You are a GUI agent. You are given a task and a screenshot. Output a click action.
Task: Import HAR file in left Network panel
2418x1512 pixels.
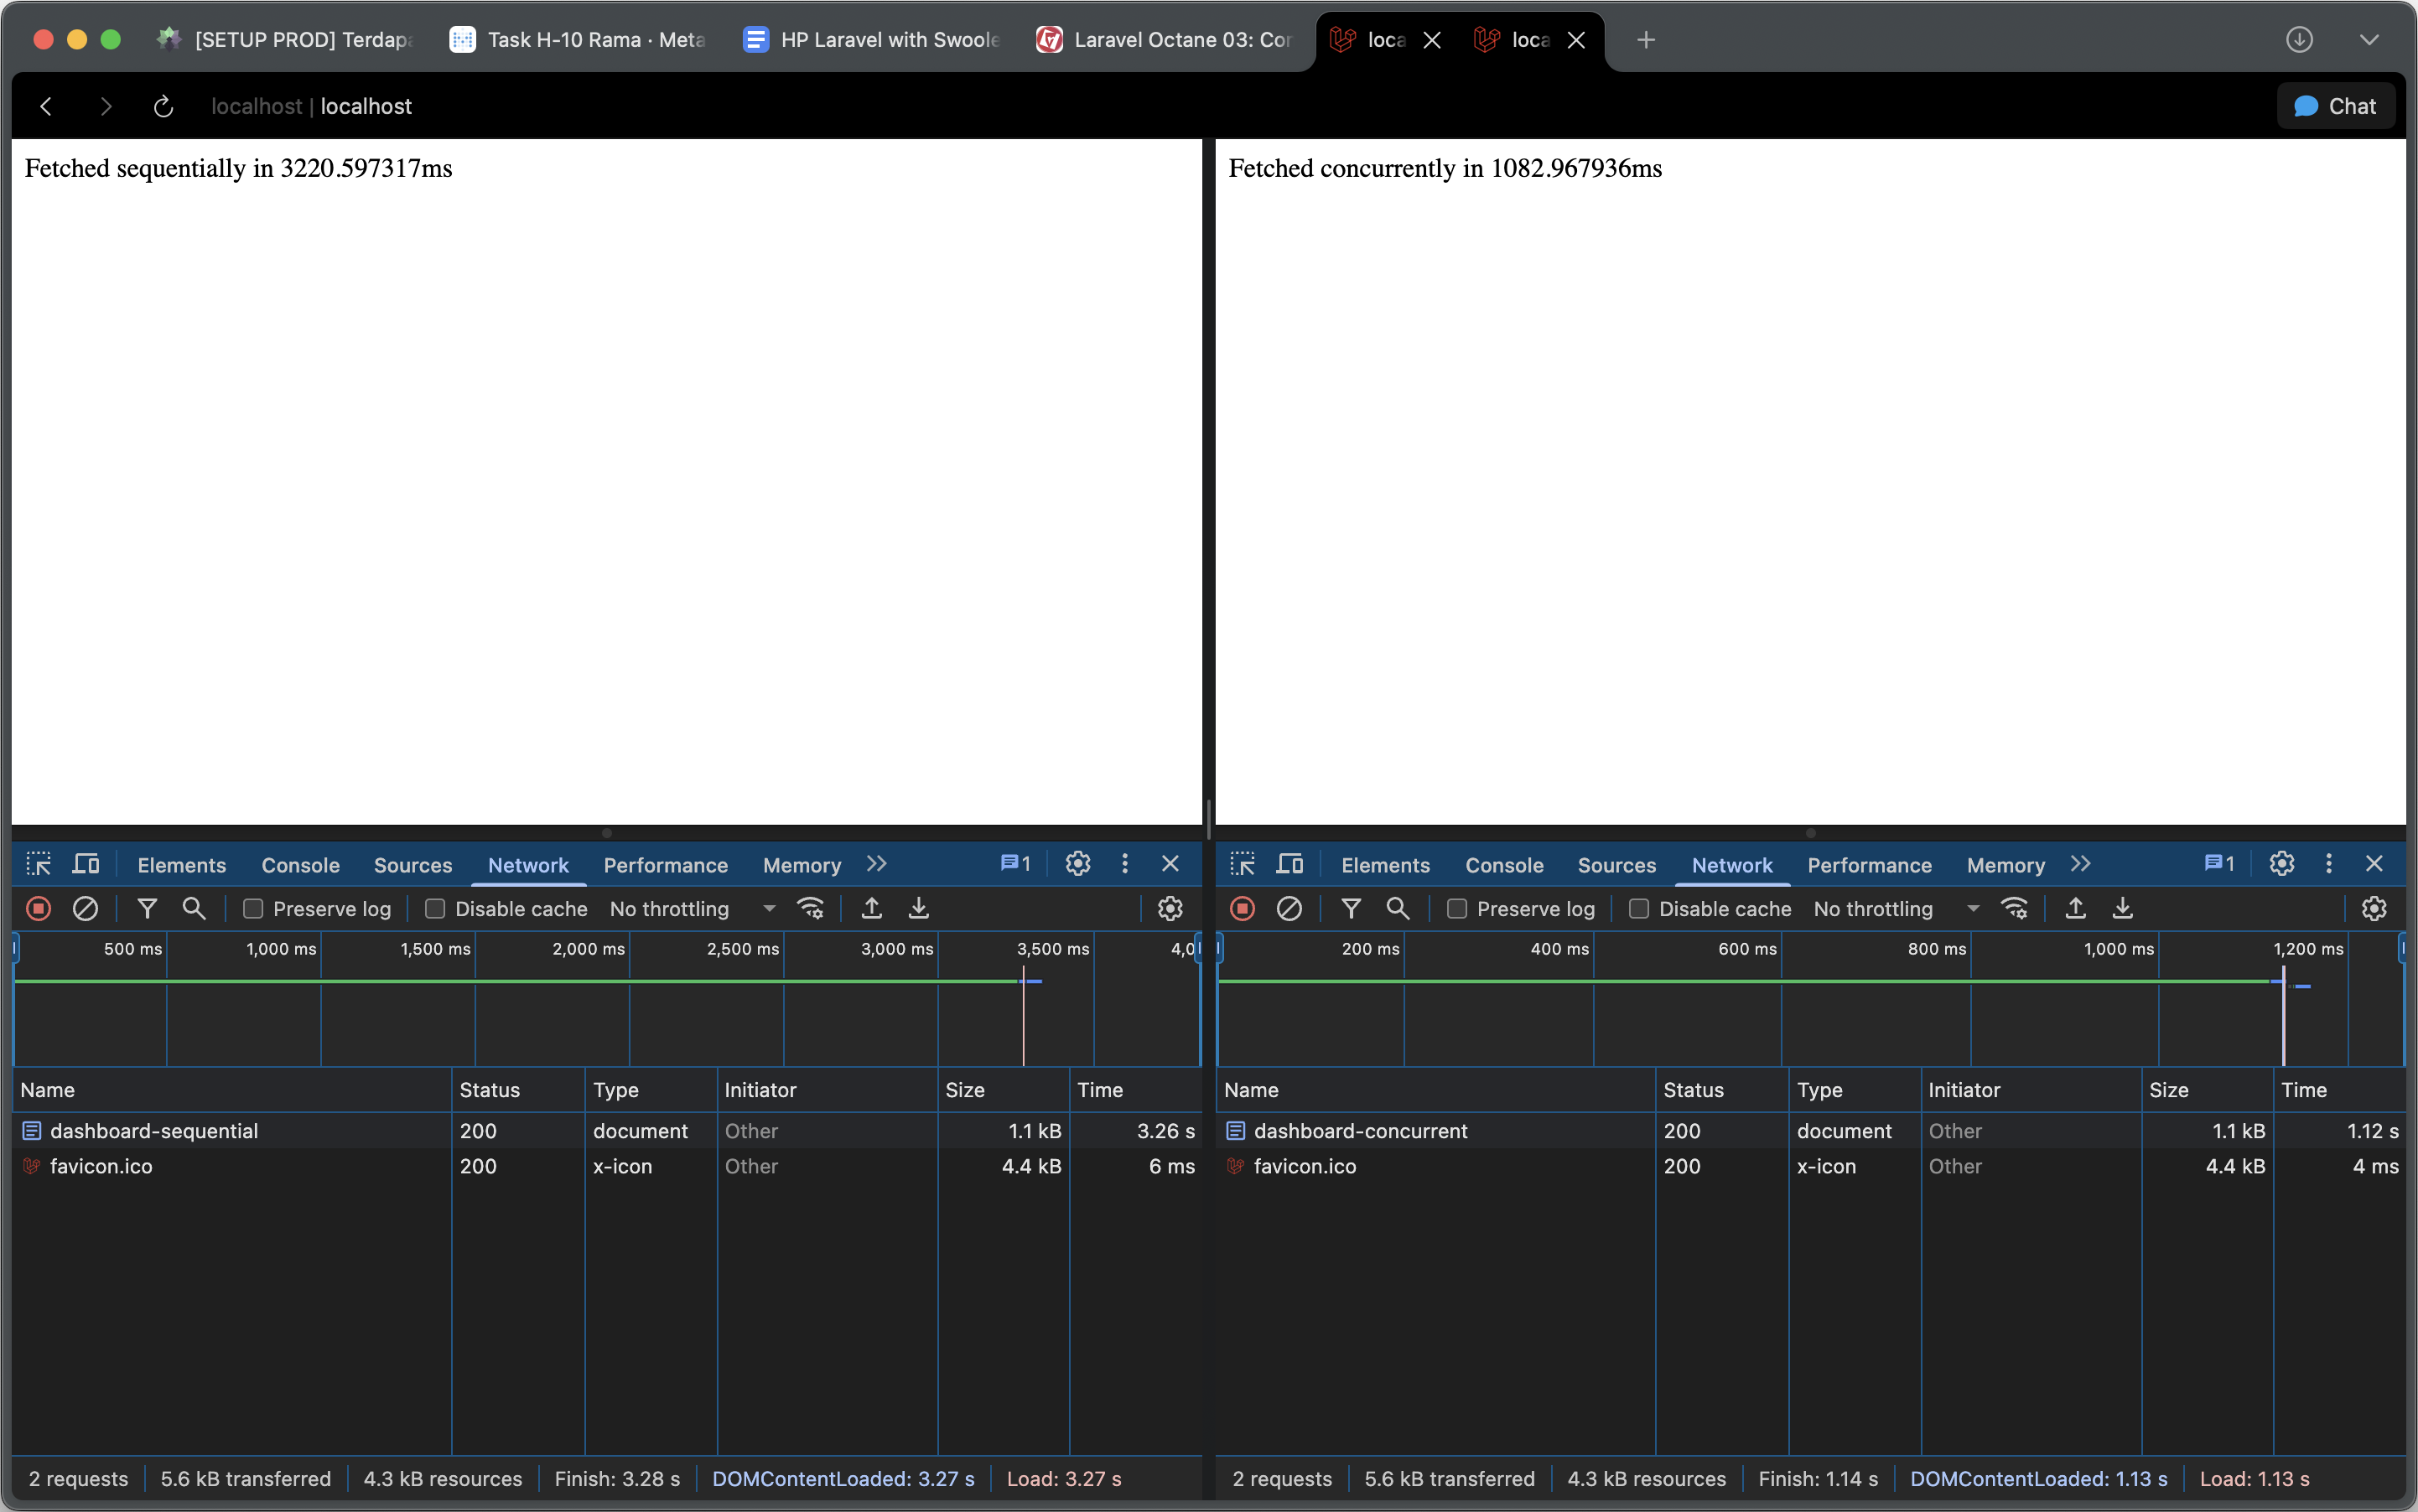[871, 909]
